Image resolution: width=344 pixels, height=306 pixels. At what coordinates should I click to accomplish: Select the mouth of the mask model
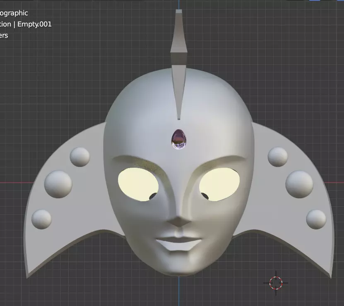click(x=179, y=243)
